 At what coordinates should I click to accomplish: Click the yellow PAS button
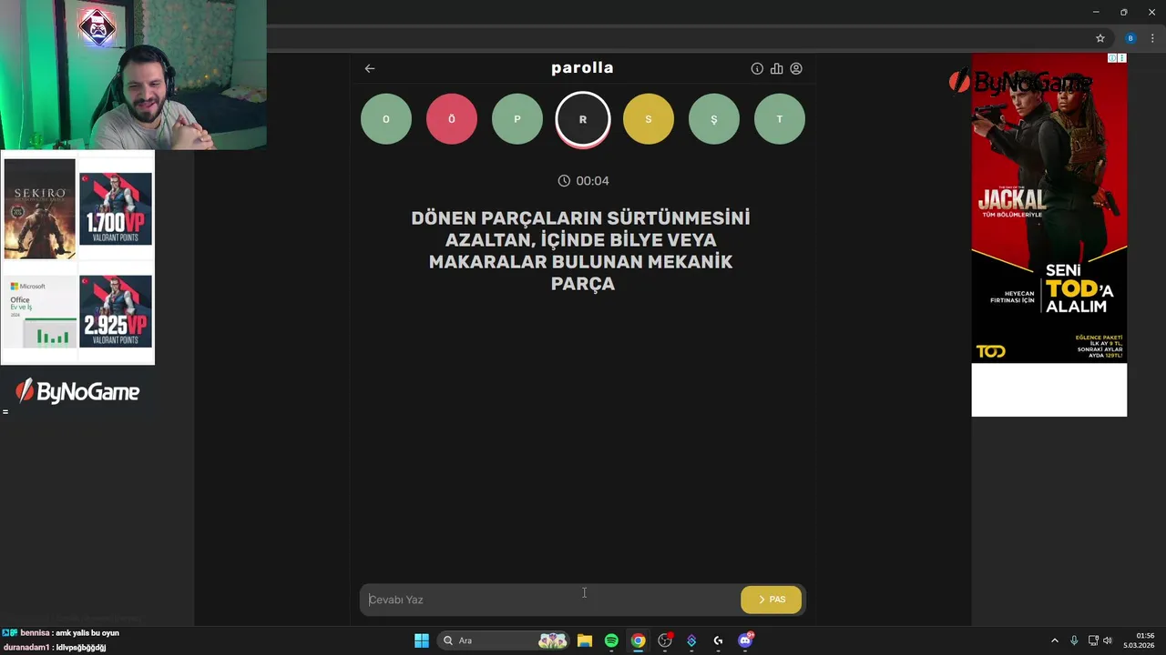[x=772, y=600]
